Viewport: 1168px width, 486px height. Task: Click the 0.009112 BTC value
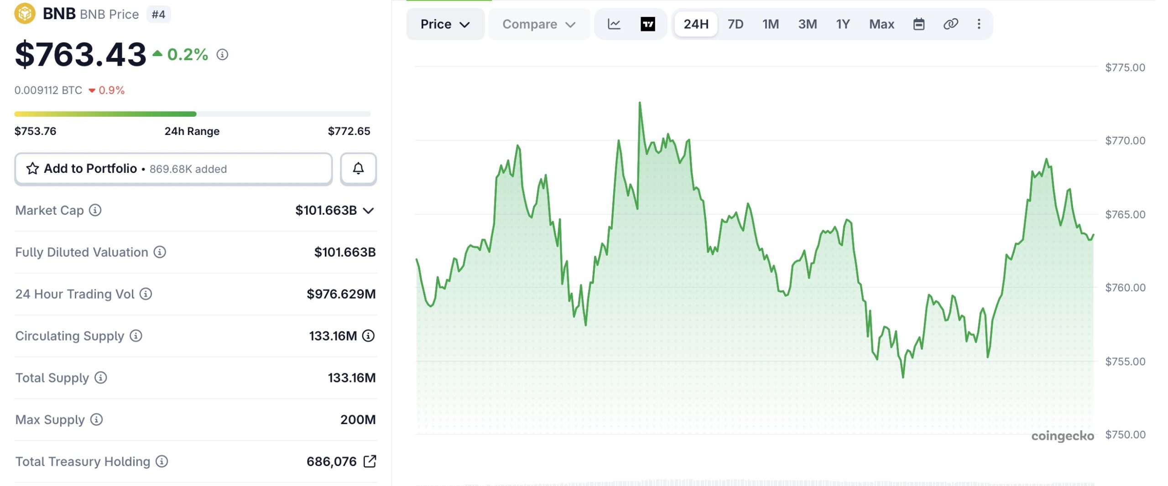coord(48,90)
